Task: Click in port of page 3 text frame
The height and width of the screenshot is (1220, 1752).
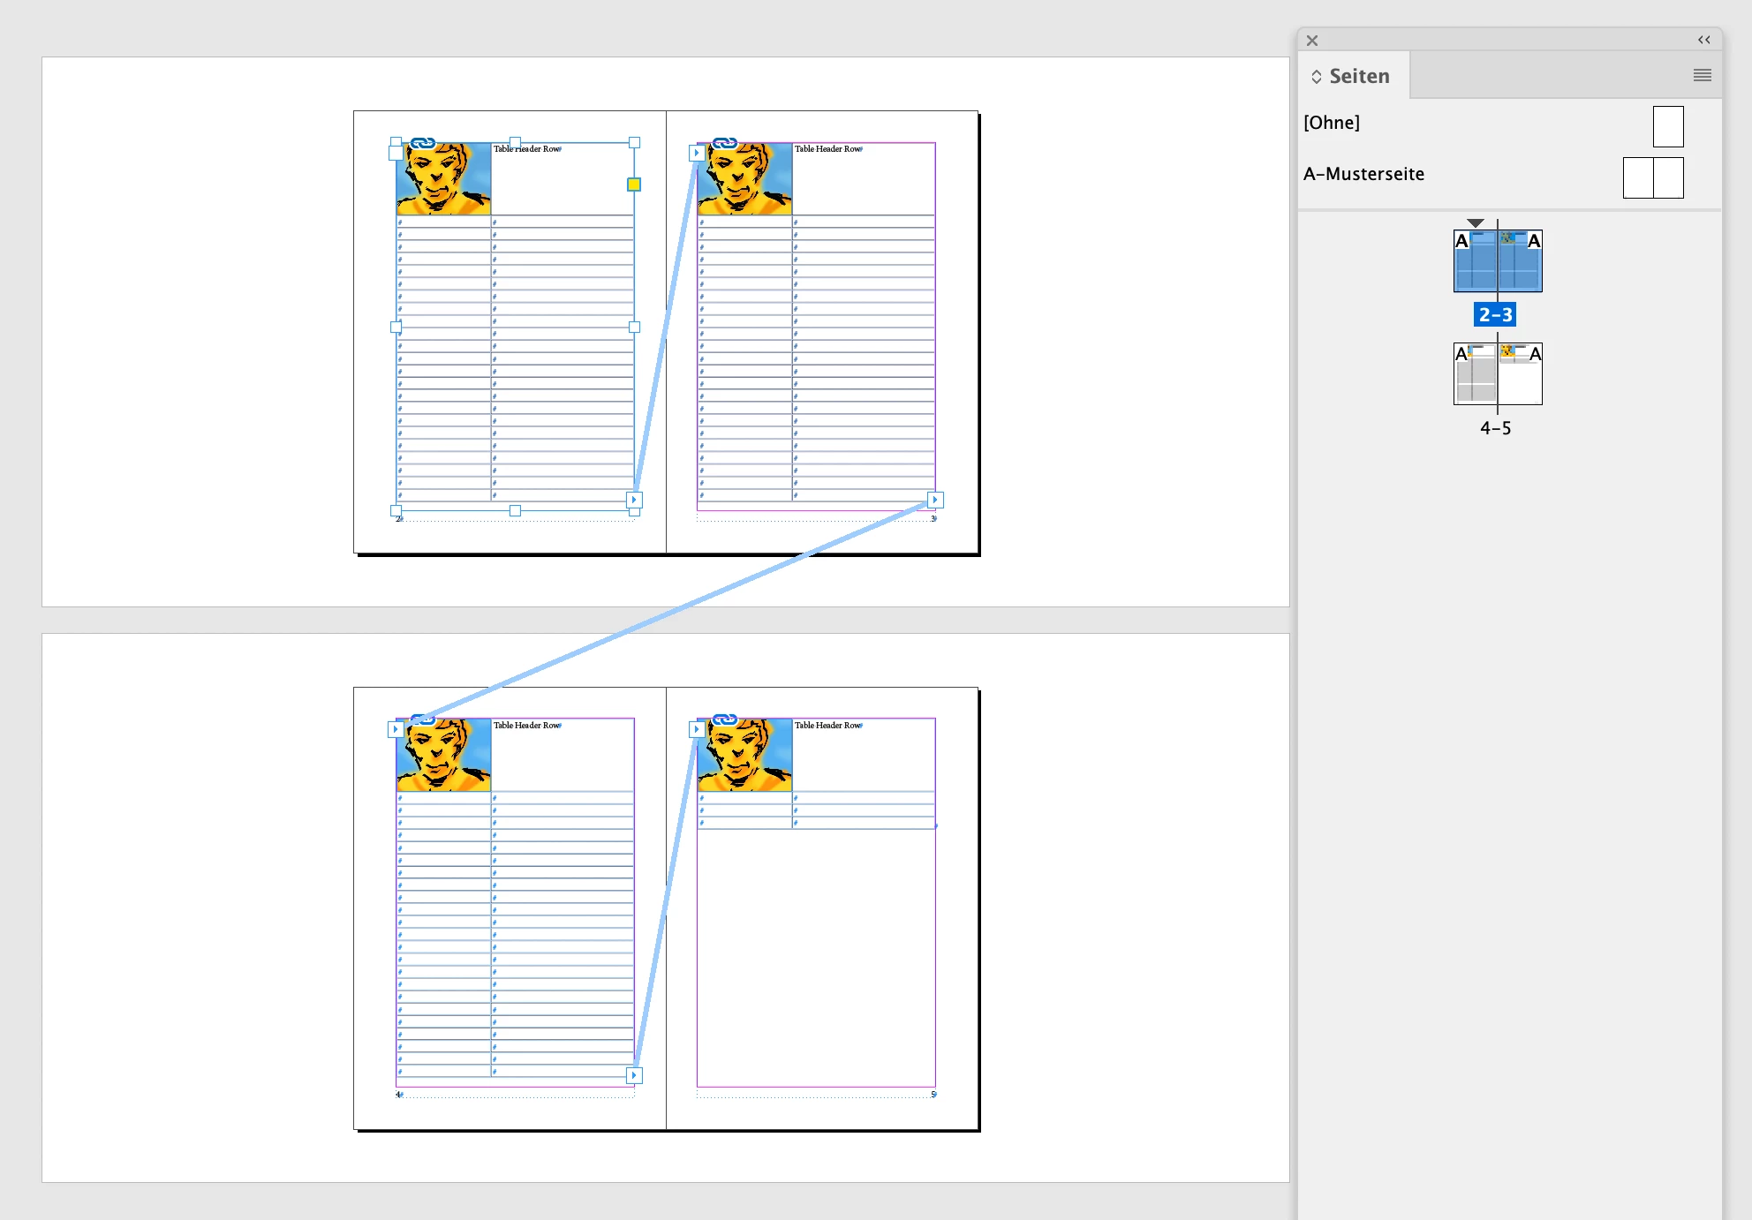Action: tap(696, 153)
